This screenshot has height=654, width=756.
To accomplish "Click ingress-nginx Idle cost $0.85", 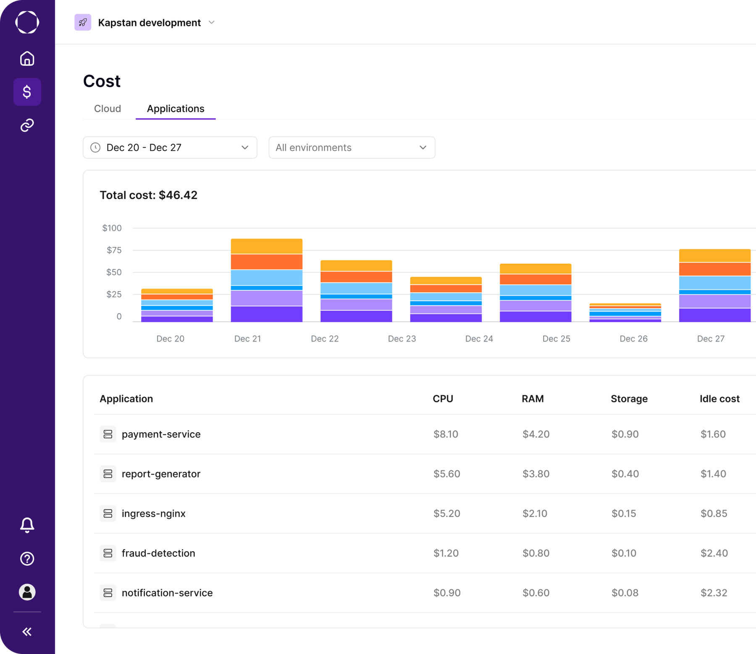I will pos(714,513).
